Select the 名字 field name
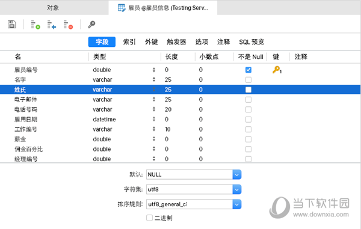This screenshot has width=361, height=229. [x=20, y=79]
